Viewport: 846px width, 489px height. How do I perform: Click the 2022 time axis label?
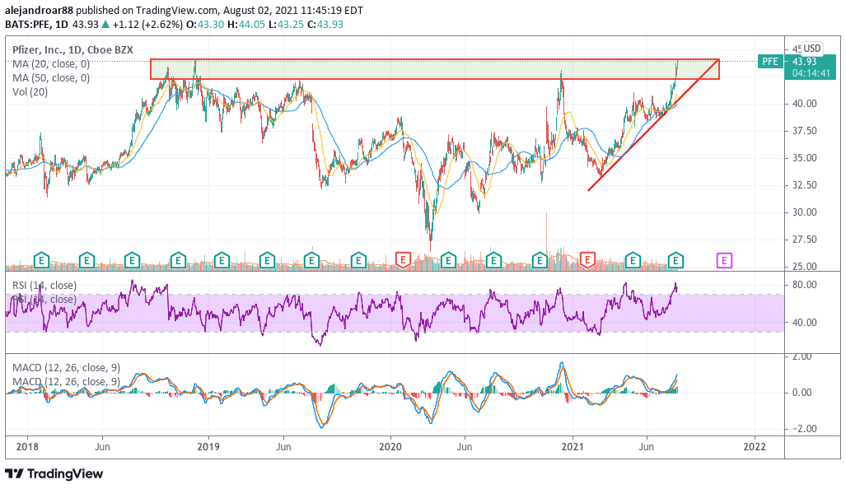tap(755, 447)
